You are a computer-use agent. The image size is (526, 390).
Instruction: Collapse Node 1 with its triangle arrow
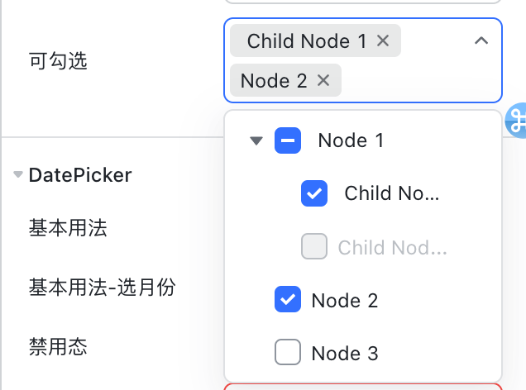[x=256, y=140]
